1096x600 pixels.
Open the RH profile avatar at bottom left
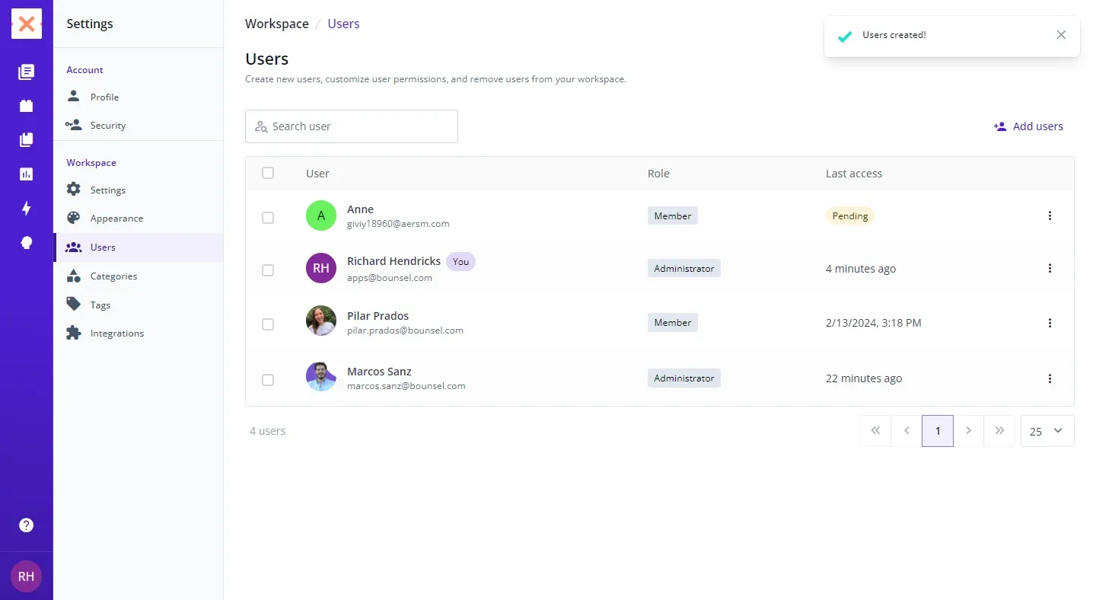pyautogui.click(x=27, y=576)
